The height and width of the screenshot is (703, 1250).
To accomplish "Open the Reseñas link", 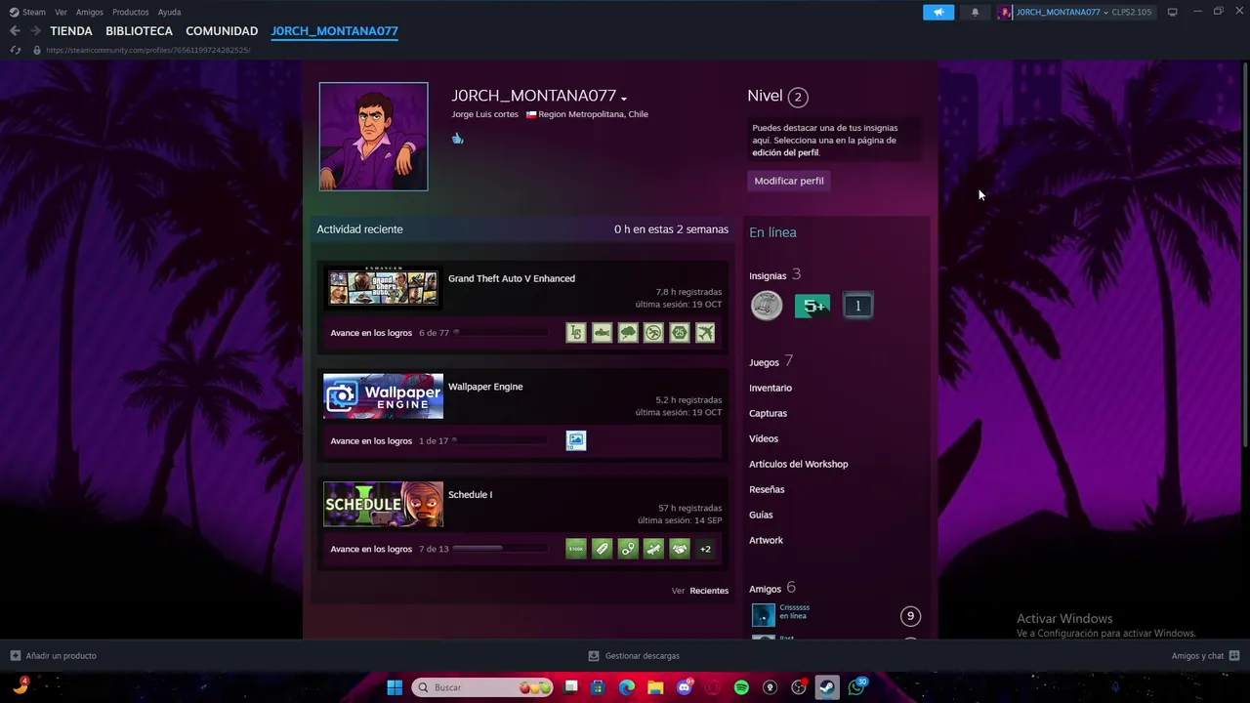I will (x=767, y=489).
